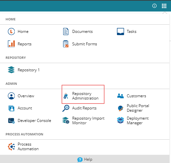Click the Developer Console terminal icon
The width and height of the screenshot is (171, 163).
(11, 121)
